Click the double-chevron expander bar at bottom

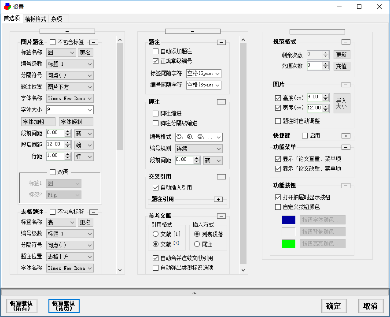coord(195,293)
